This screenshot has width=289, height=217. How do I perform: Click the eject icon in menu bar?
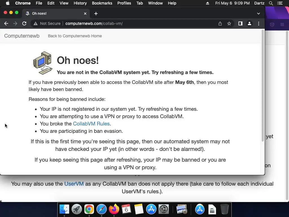[207, 3]
